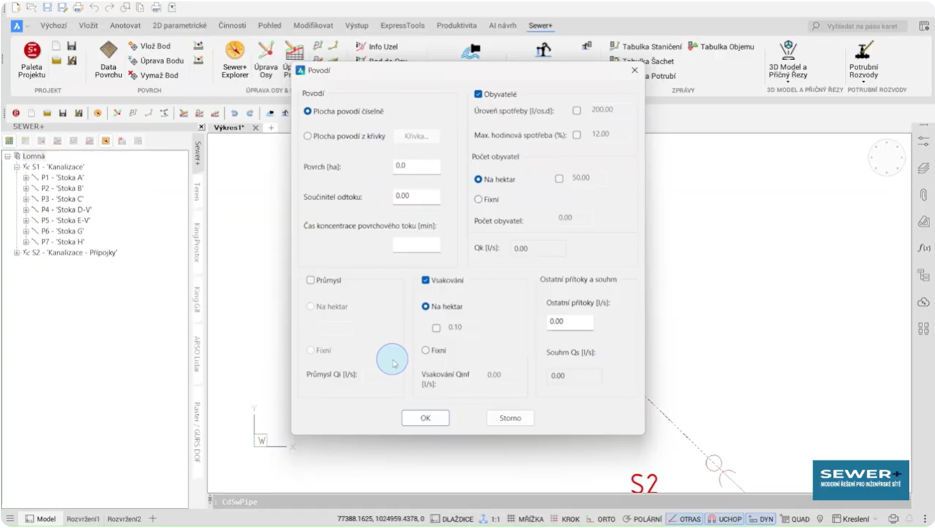Click the Úprava Osy tool
This screenshot has height=528, width=935.
pyautogui.click(x=266, y=51)
